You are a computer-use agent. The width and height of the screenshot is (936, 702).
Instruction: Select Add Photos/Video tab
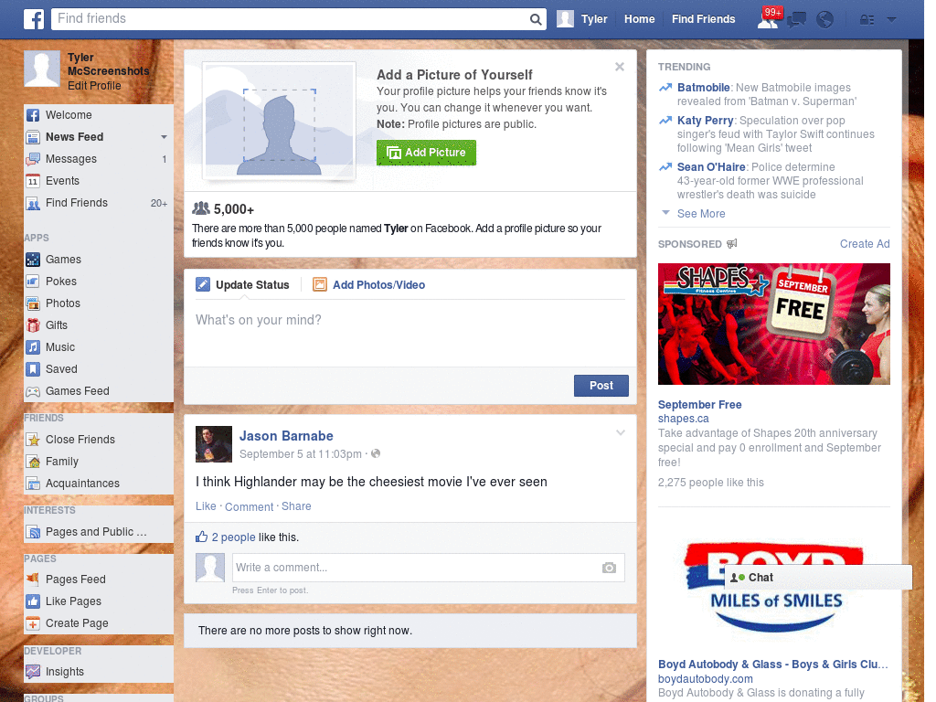tap(369, 285)
